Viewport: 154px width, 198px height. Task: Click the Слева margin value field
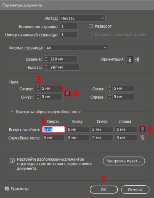[x=123, y=88]
